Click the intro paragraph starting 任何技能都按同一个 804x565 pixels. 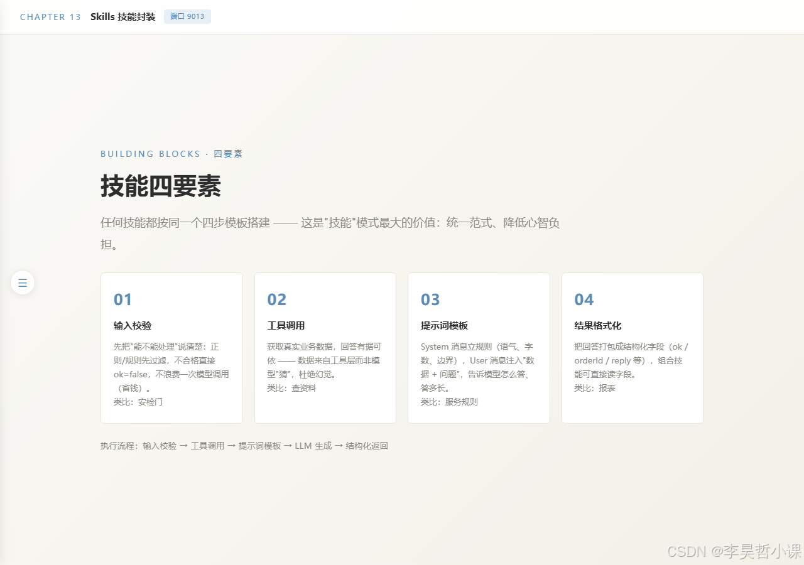tap(330, 233)
